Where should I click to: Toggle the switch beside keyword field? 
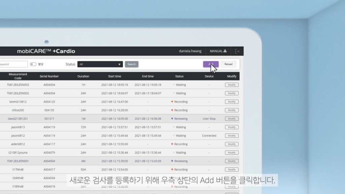tap(33, 64)
